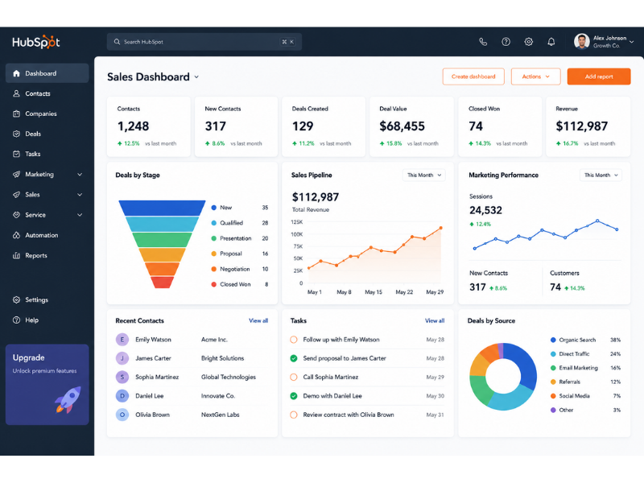Click the Add report button
Viewport: 644px width, 483px height.
599,76
